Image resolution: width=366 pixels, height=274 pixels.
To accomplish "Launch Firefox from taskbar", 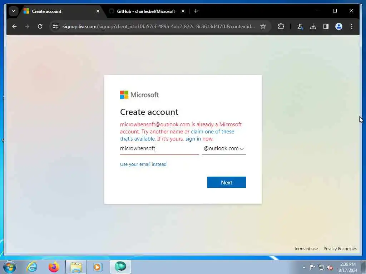I will [54, 267].
